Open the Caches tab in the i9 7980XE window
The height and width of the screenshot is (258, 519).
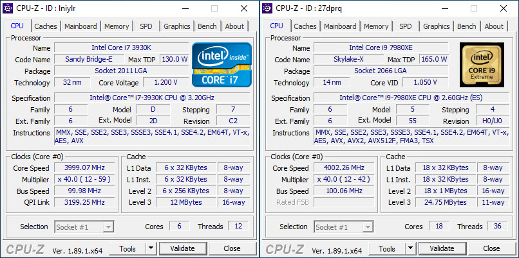pyautogui.click(x=305, y=26)
